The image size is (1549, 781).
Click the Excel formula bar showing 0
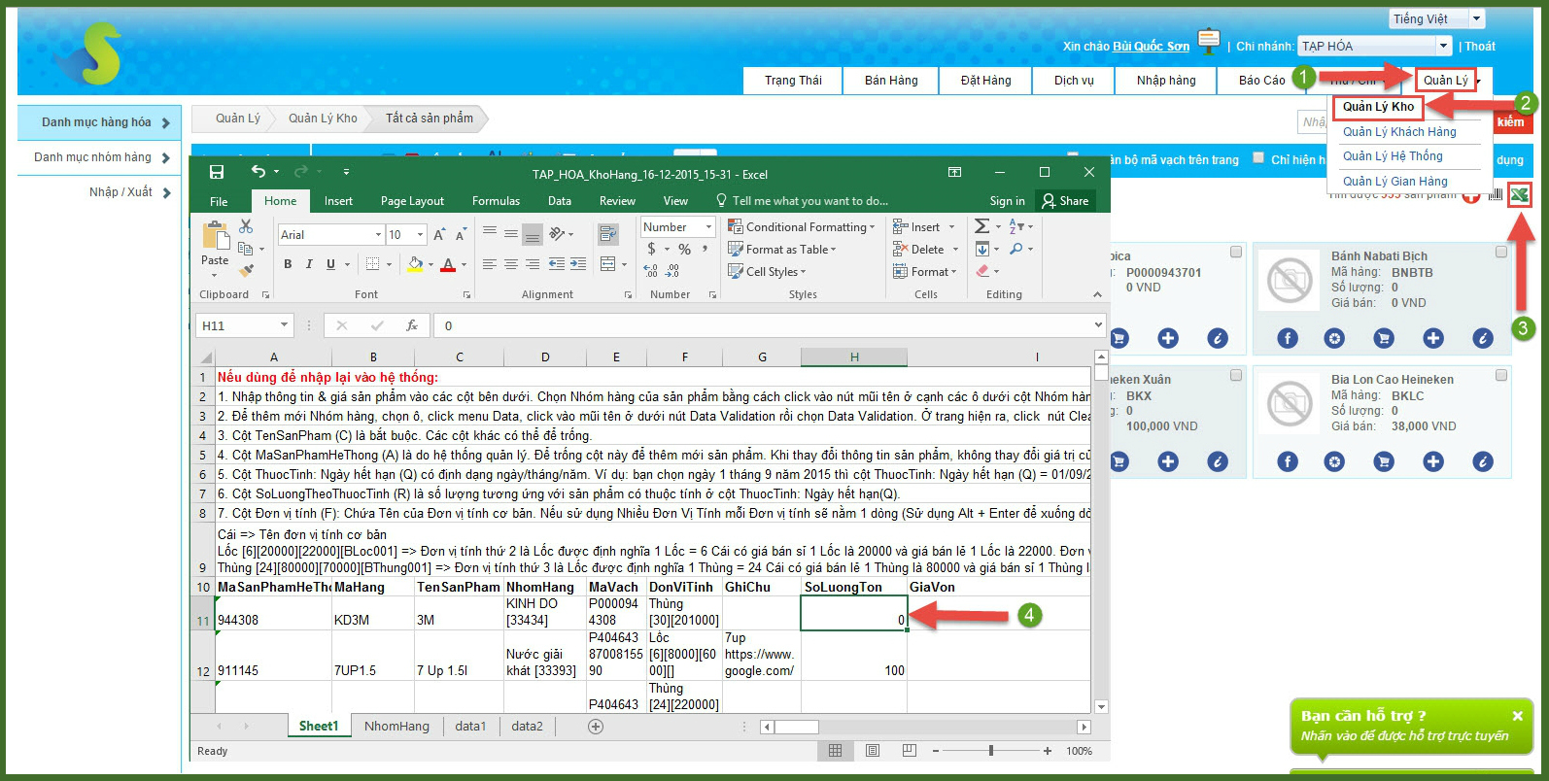768,325
